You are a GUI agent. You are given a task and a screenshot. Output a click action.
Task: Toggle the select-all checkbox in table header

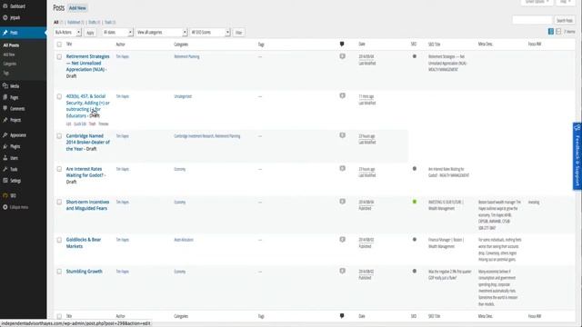click(59, 45)
